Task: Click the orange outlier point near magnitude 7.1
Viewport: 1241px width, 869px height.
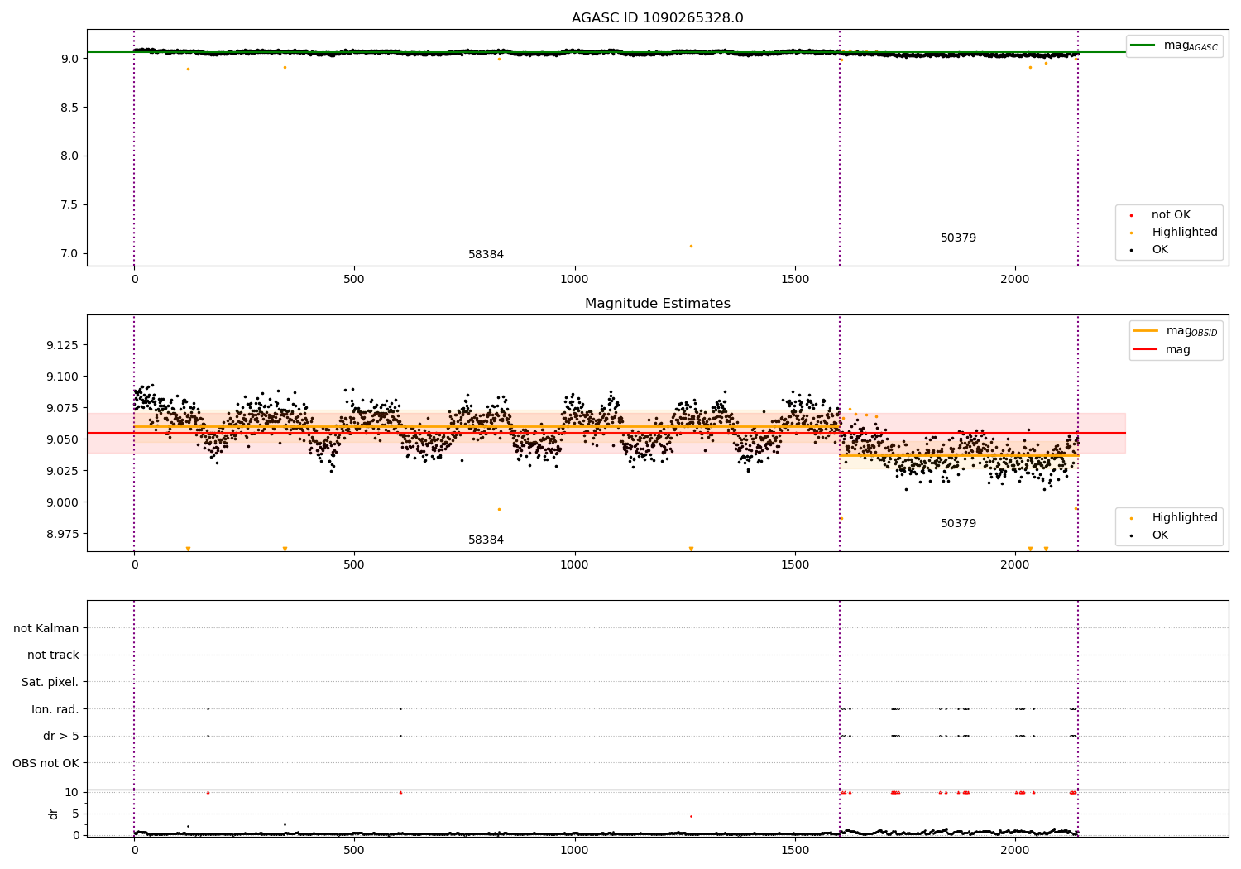Action: pyautogui.click(x=691, y=246)
